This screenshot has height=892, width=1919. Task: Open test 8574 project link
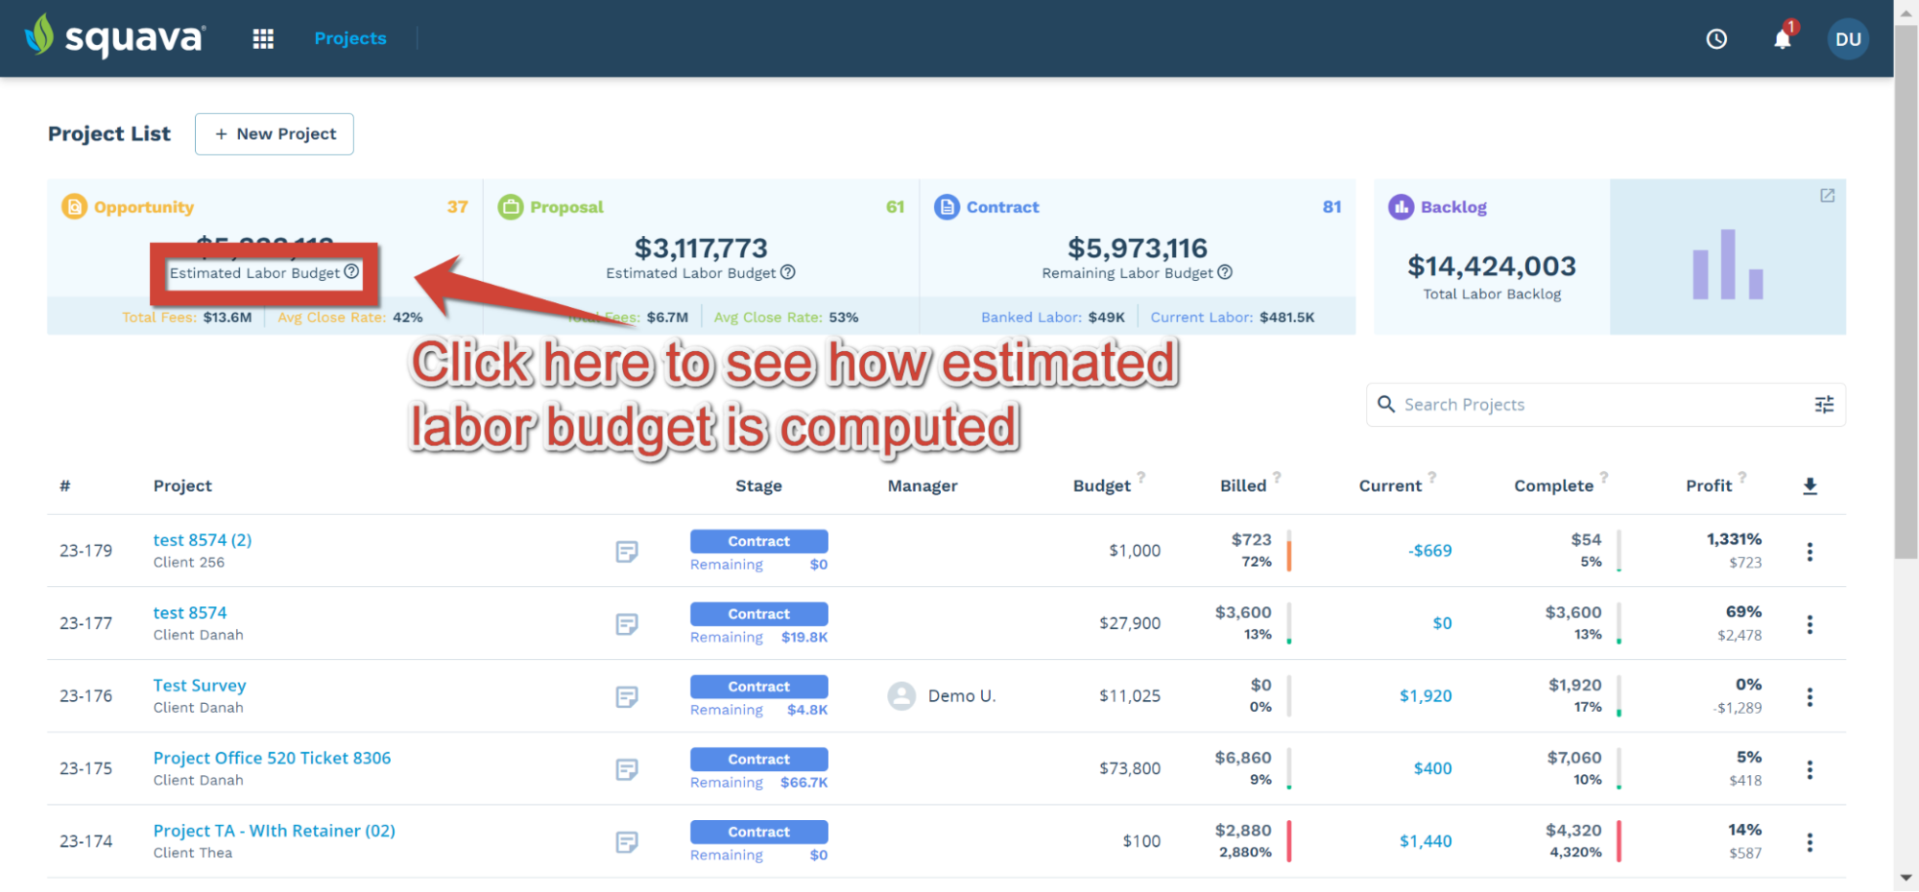click(x=190, y=613)
